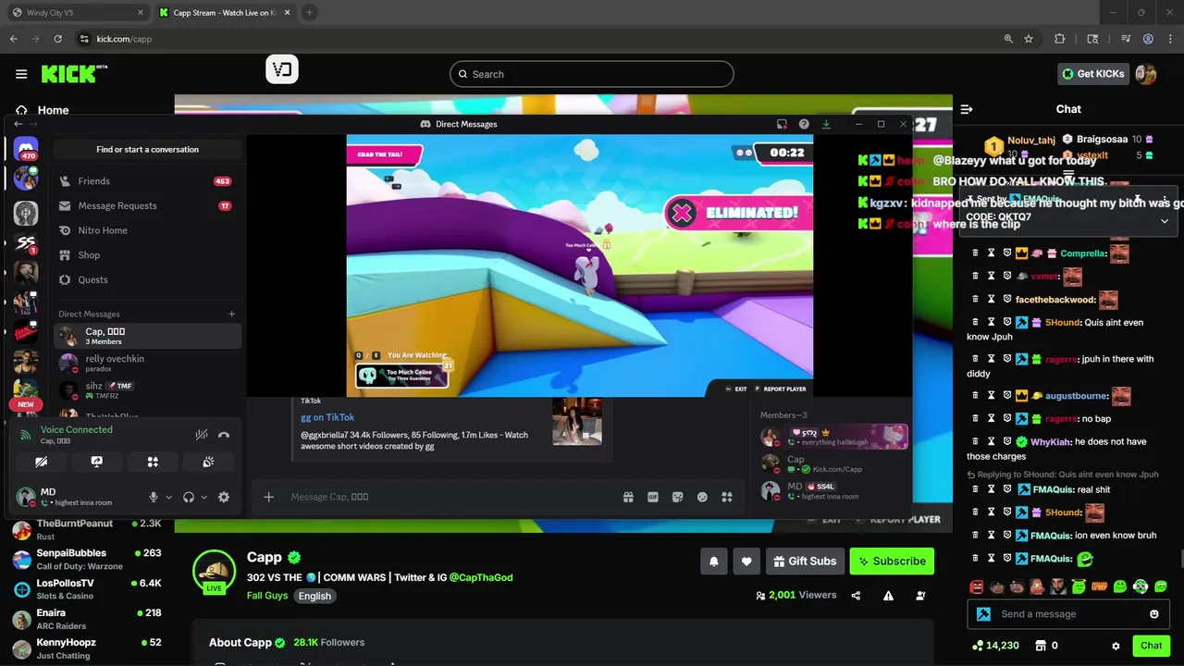
Task: Open Discord apps launcher icon
Action: pyautogui.click(x=727, y=497)
